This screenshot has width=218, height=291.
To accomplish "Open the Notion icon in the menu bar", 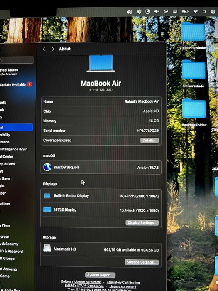I will 147,12.
